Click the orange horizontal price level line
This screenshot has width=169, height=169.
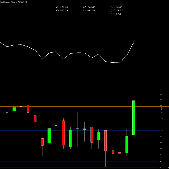tap(84, 106)
